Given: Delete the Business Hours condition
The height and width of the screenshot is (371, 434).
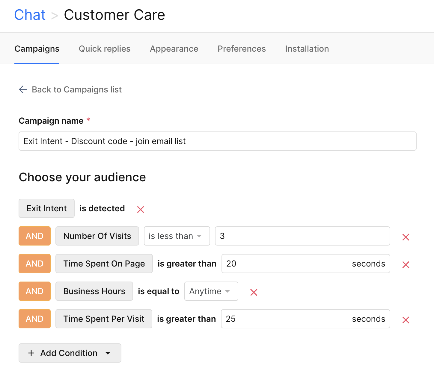Looking at the screenshot, I should coord(254,292).
